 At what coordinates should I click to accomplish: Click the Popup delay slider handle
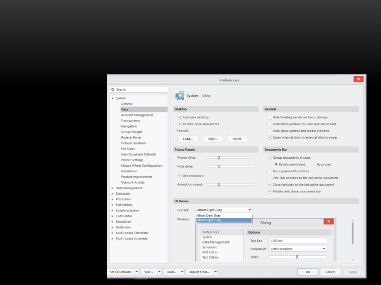point(219,158)
